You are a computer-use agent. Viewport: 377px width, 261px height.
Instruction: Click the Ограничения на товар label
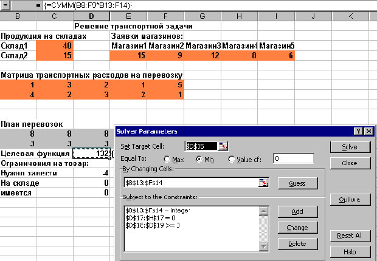(x=45, y=163)
